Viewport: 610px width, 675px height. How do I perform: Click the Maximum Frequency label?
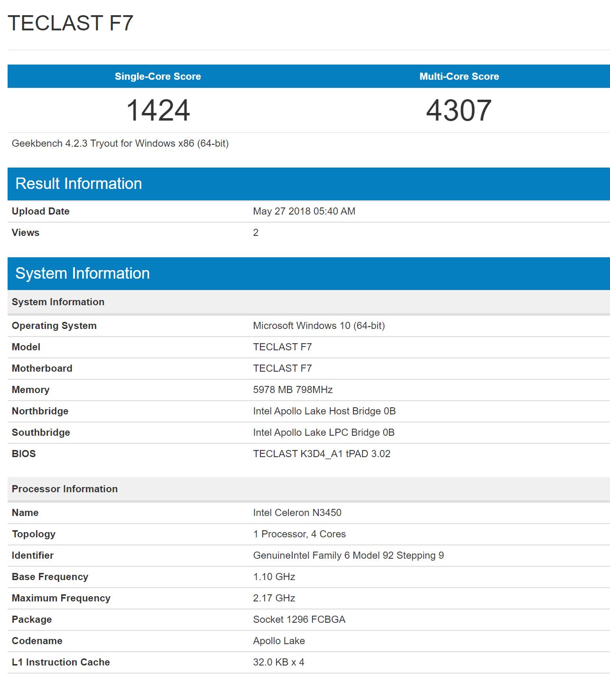click(x=61, y=598)
